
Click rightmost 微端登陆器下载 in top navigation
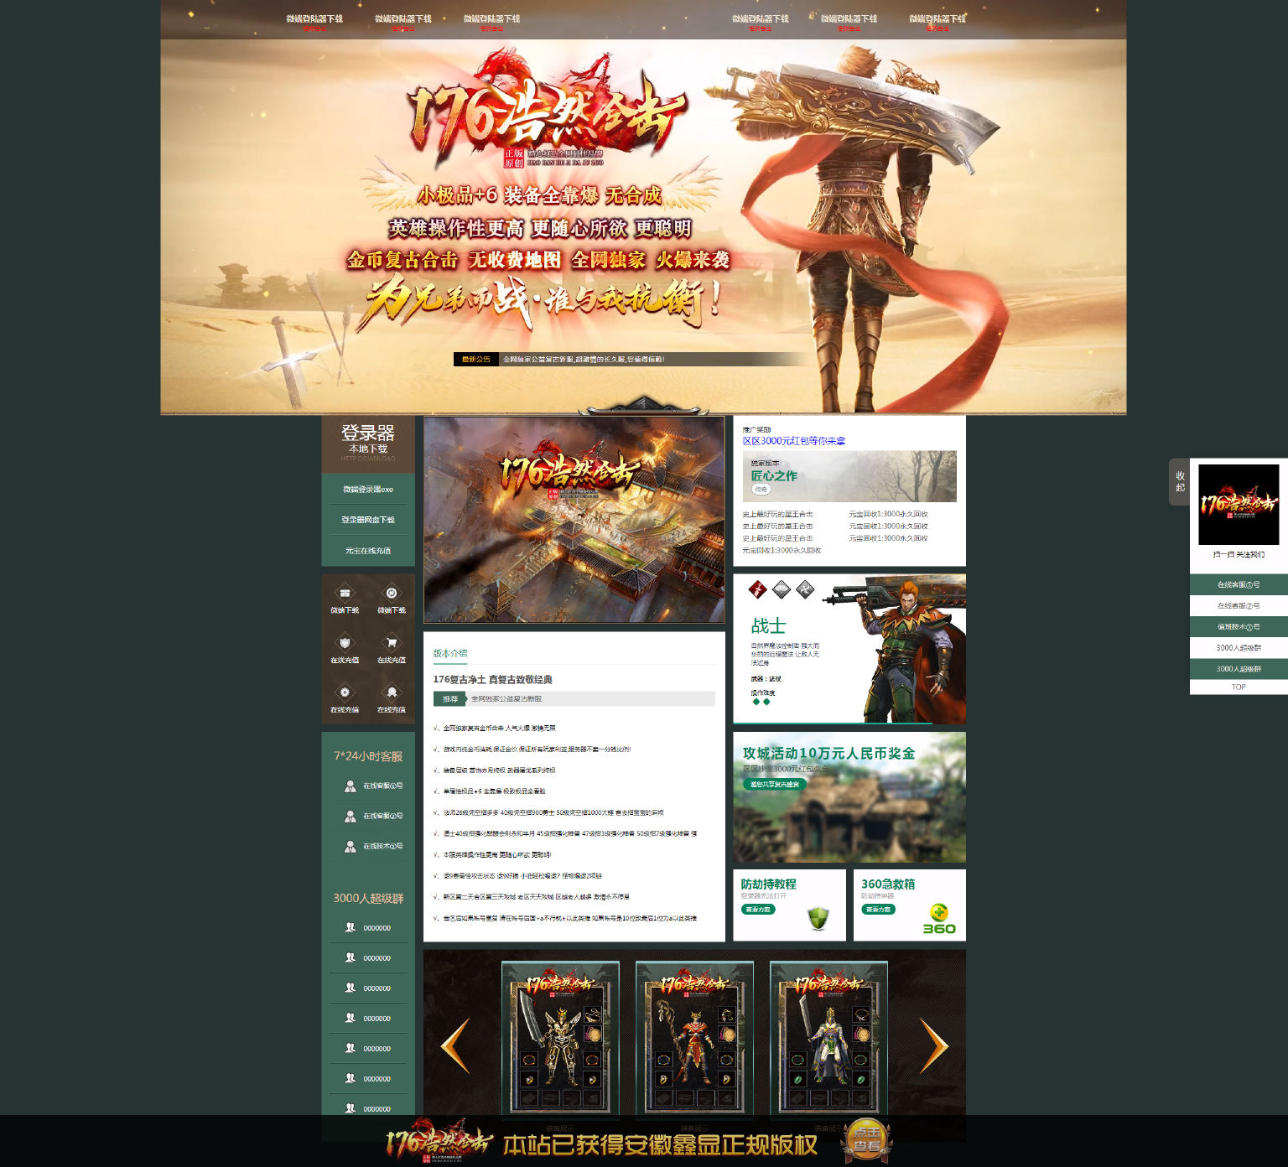937,18
